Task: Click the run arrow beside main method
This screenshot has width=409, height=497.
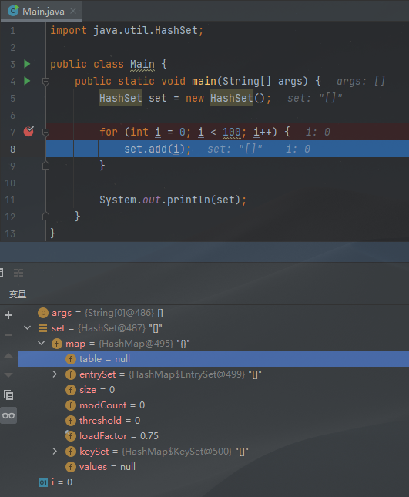Action: click(x=27, y=81)
